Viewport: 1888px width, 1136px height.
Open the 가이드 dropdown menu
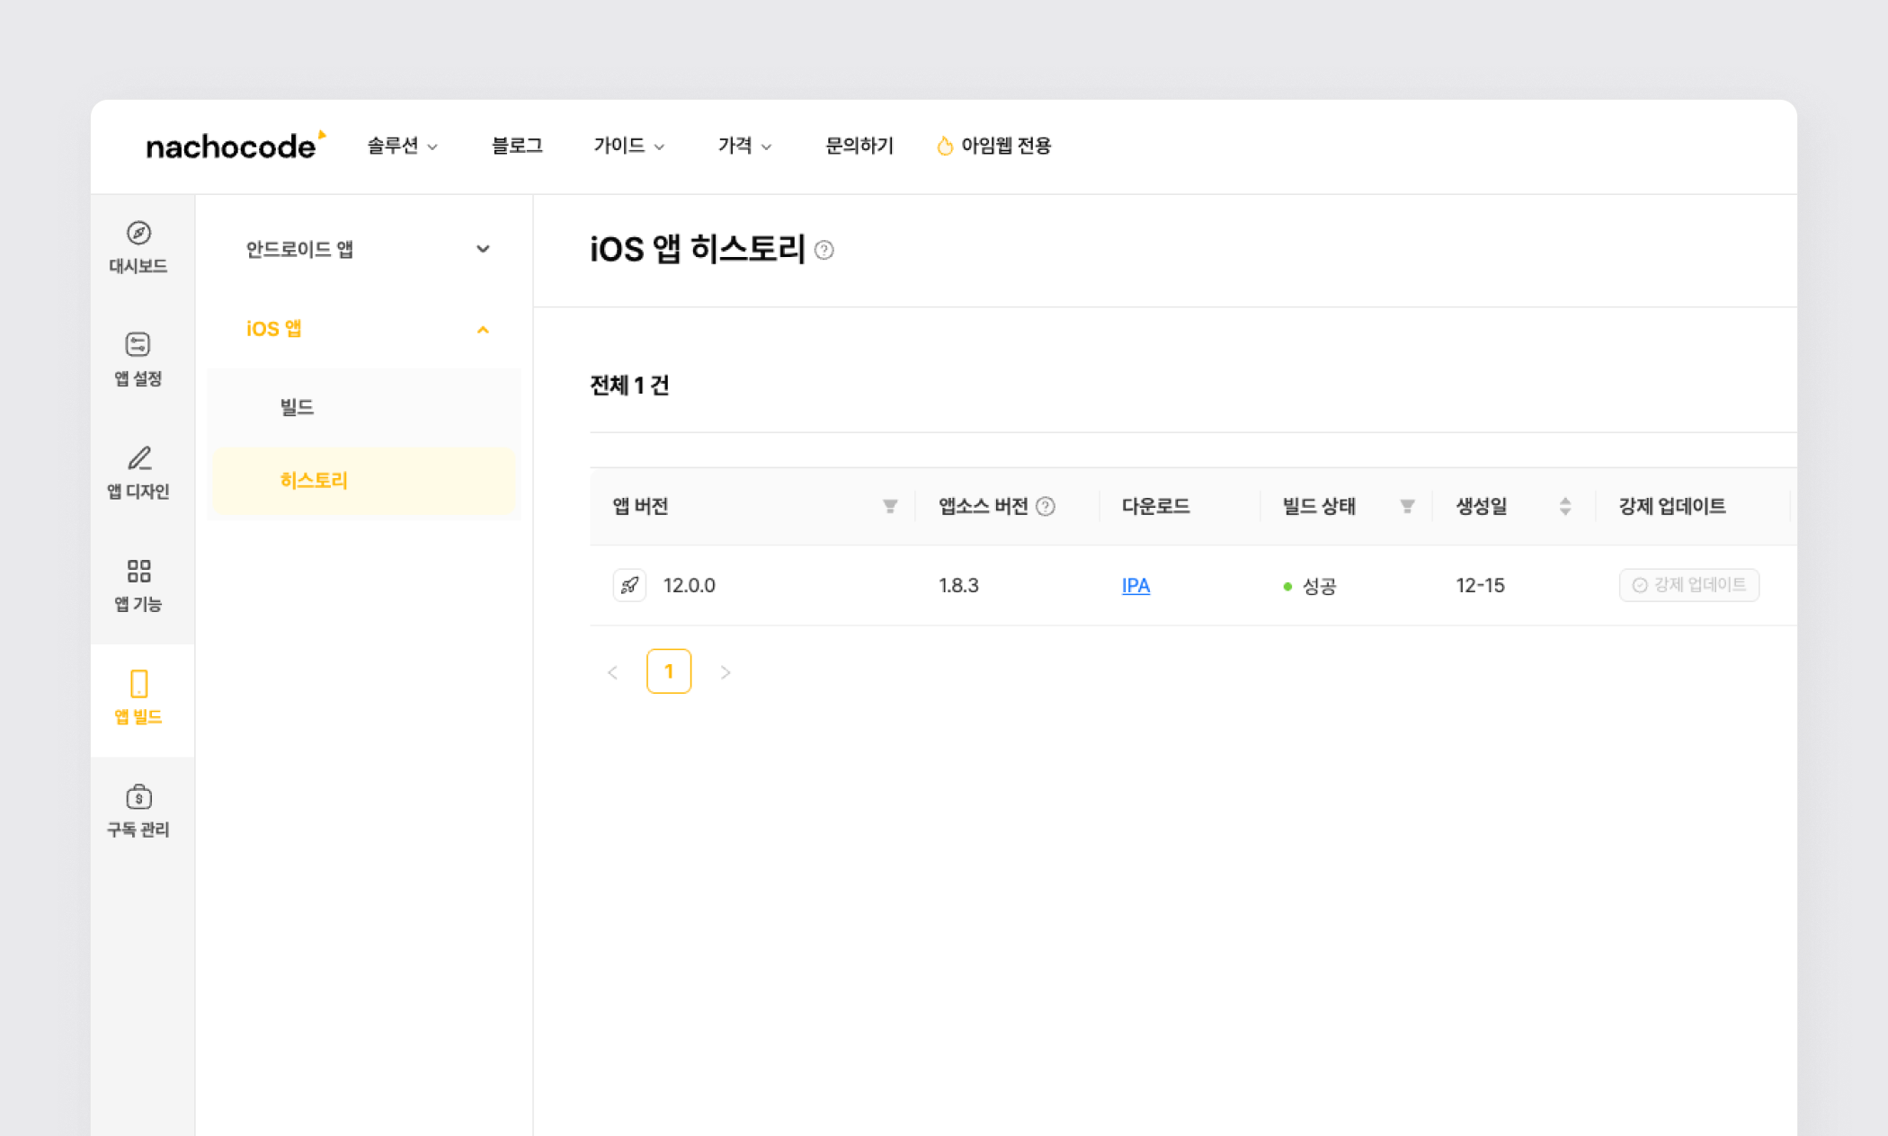click(628, 146)
